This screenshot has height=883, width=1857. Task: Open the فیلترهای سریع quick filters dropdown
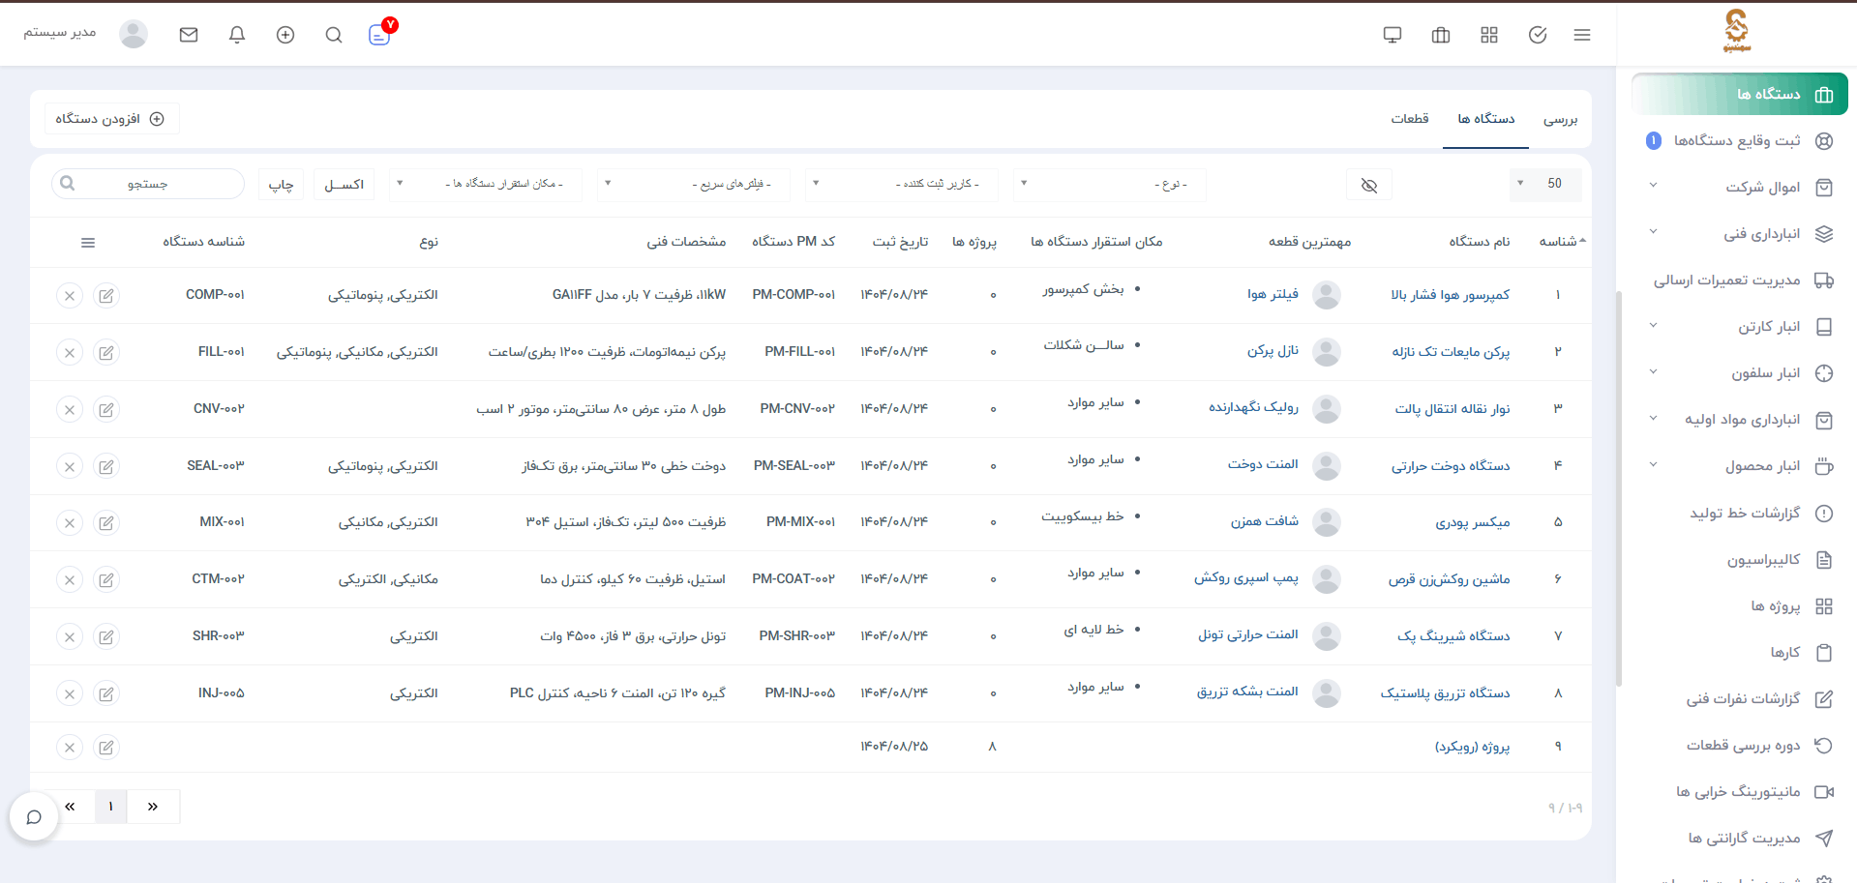pos(694,184)
